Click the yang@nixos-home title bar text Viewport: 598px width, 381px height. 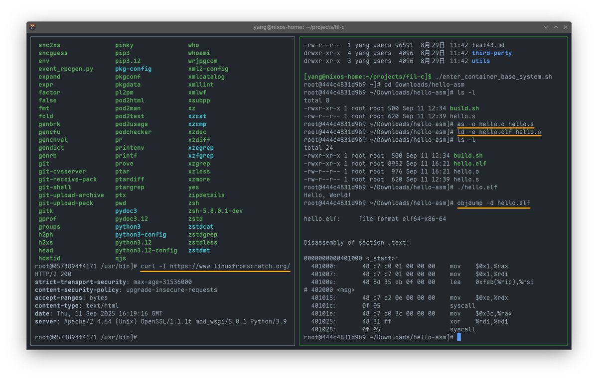coord(301,27)
